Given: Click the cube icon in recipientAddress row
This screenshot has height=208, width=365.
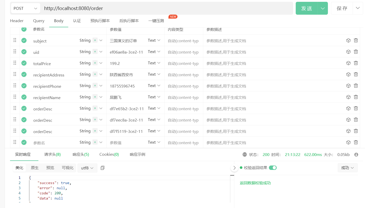Looking at the screenshot, I should (348, 74).
